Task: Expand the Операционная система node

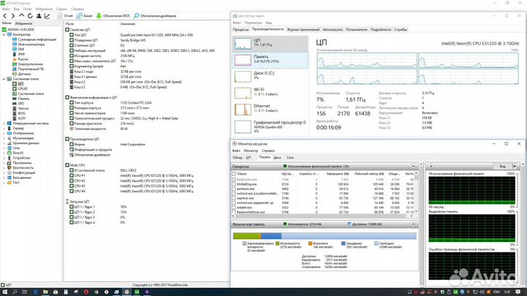Action: tap(4, 124)
